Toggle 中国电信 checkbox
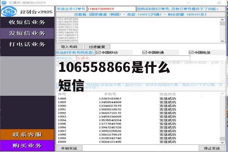 tap(191, 52)
